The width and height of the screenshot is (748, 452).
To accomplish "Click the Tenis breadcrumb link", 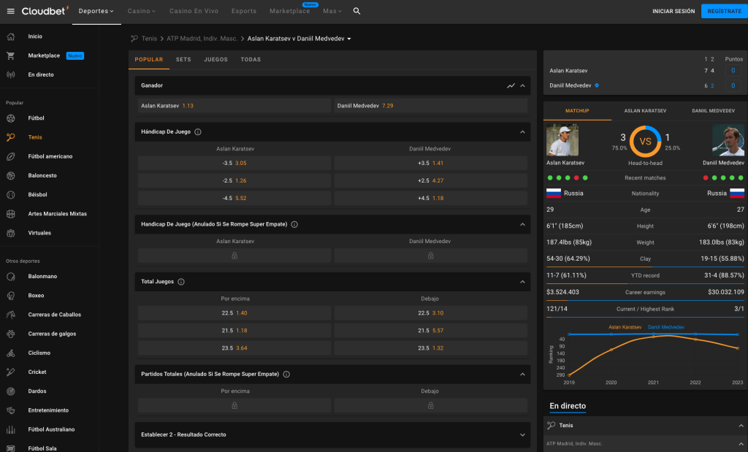I will click(149, 39).
